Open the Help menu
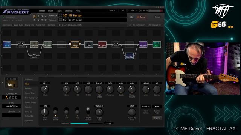 [78, 11]
